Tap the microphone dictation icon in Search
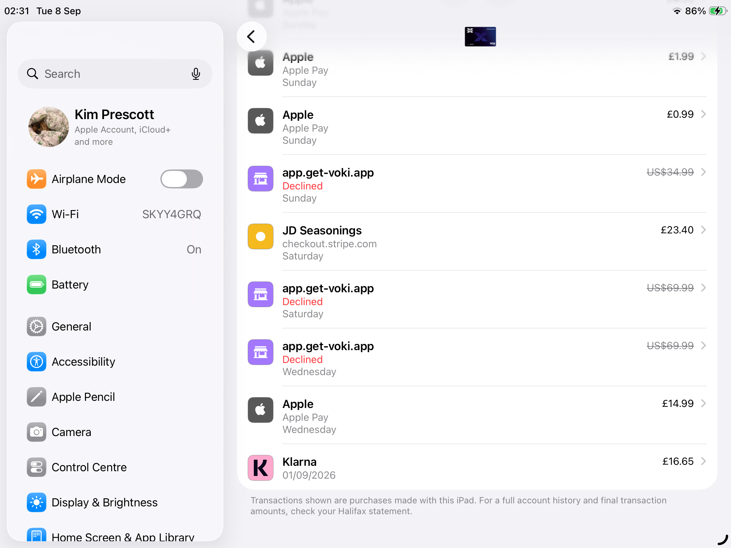 pos(196,74)
